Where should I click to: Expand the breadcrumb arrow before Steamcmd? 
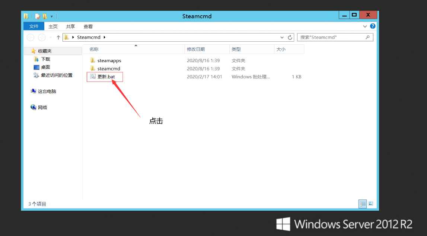click(x=73, y=37)
